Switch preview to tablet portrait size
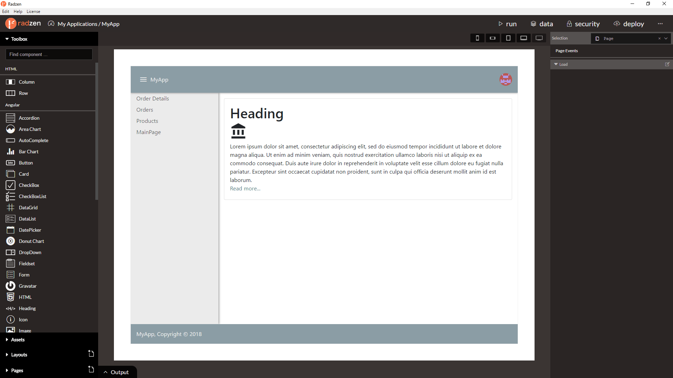The width and height of the screenshot is (673, 378). pyautogui.click(x=508, y=38)
